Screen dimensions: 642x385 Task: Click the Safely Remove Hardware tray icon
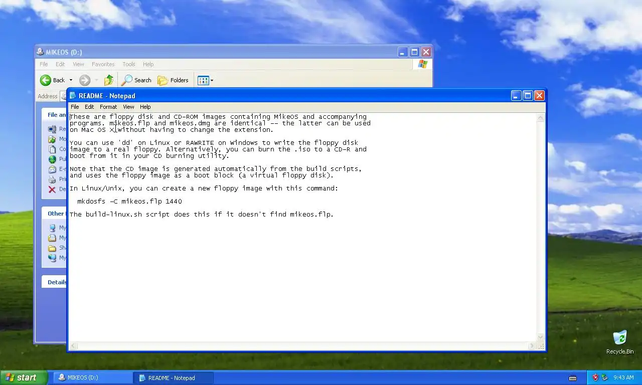click(x=604, y=377)
